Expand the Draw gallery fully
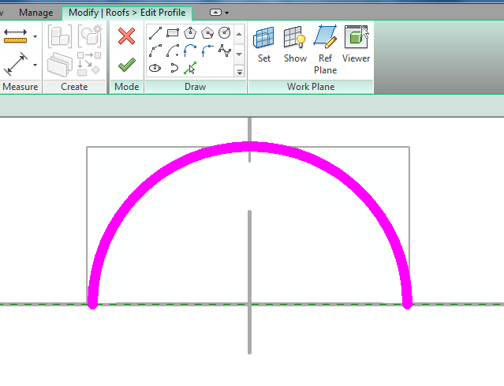This screenshot has width=504, height=386. tap(240, 71)
